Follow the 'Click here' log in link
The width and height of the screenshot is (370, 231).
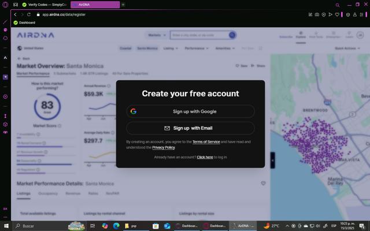pyautogui.click(x=205, y=157)
